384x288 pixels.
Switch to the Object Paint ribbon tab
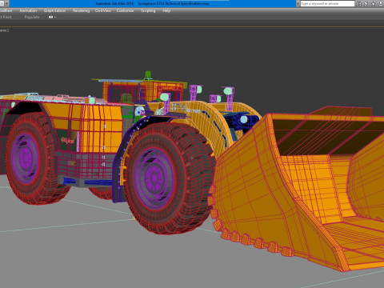6,17
